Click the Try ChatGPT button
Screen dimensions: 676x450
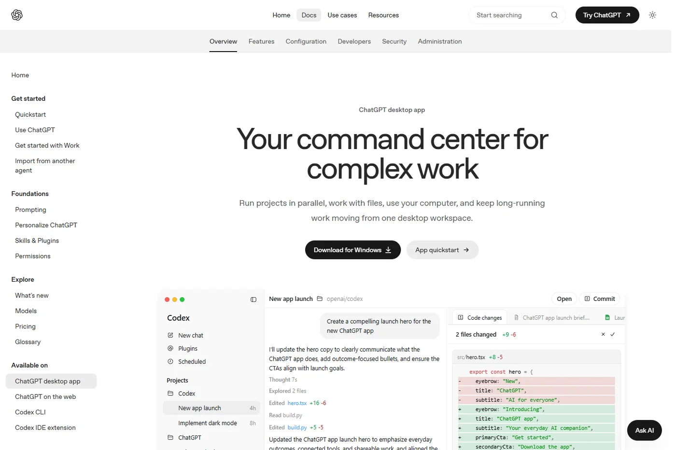click(607, 15)
